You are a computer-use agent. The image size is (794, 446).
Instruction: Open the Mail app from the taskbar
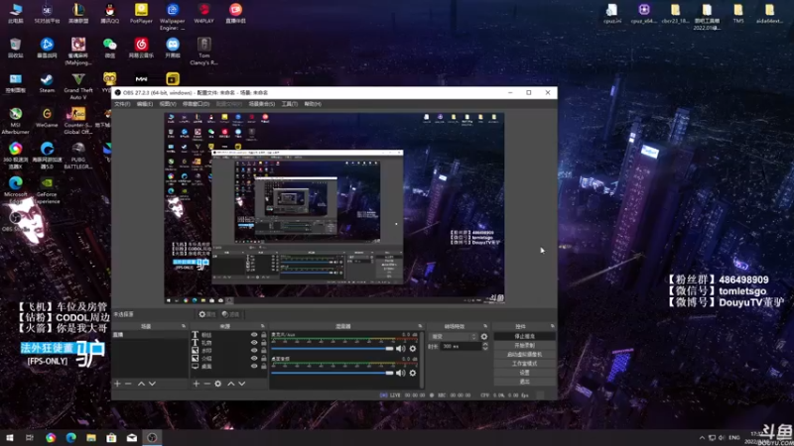132,438
